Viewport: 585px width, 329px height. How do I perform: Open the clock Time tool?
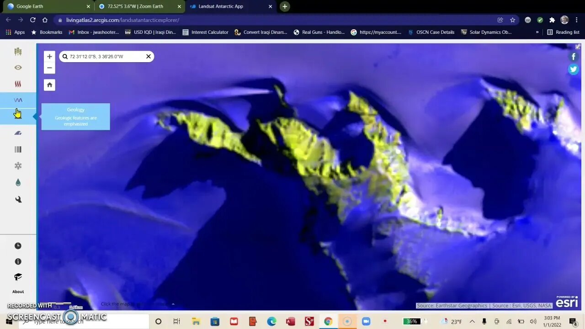click(18, 246)
